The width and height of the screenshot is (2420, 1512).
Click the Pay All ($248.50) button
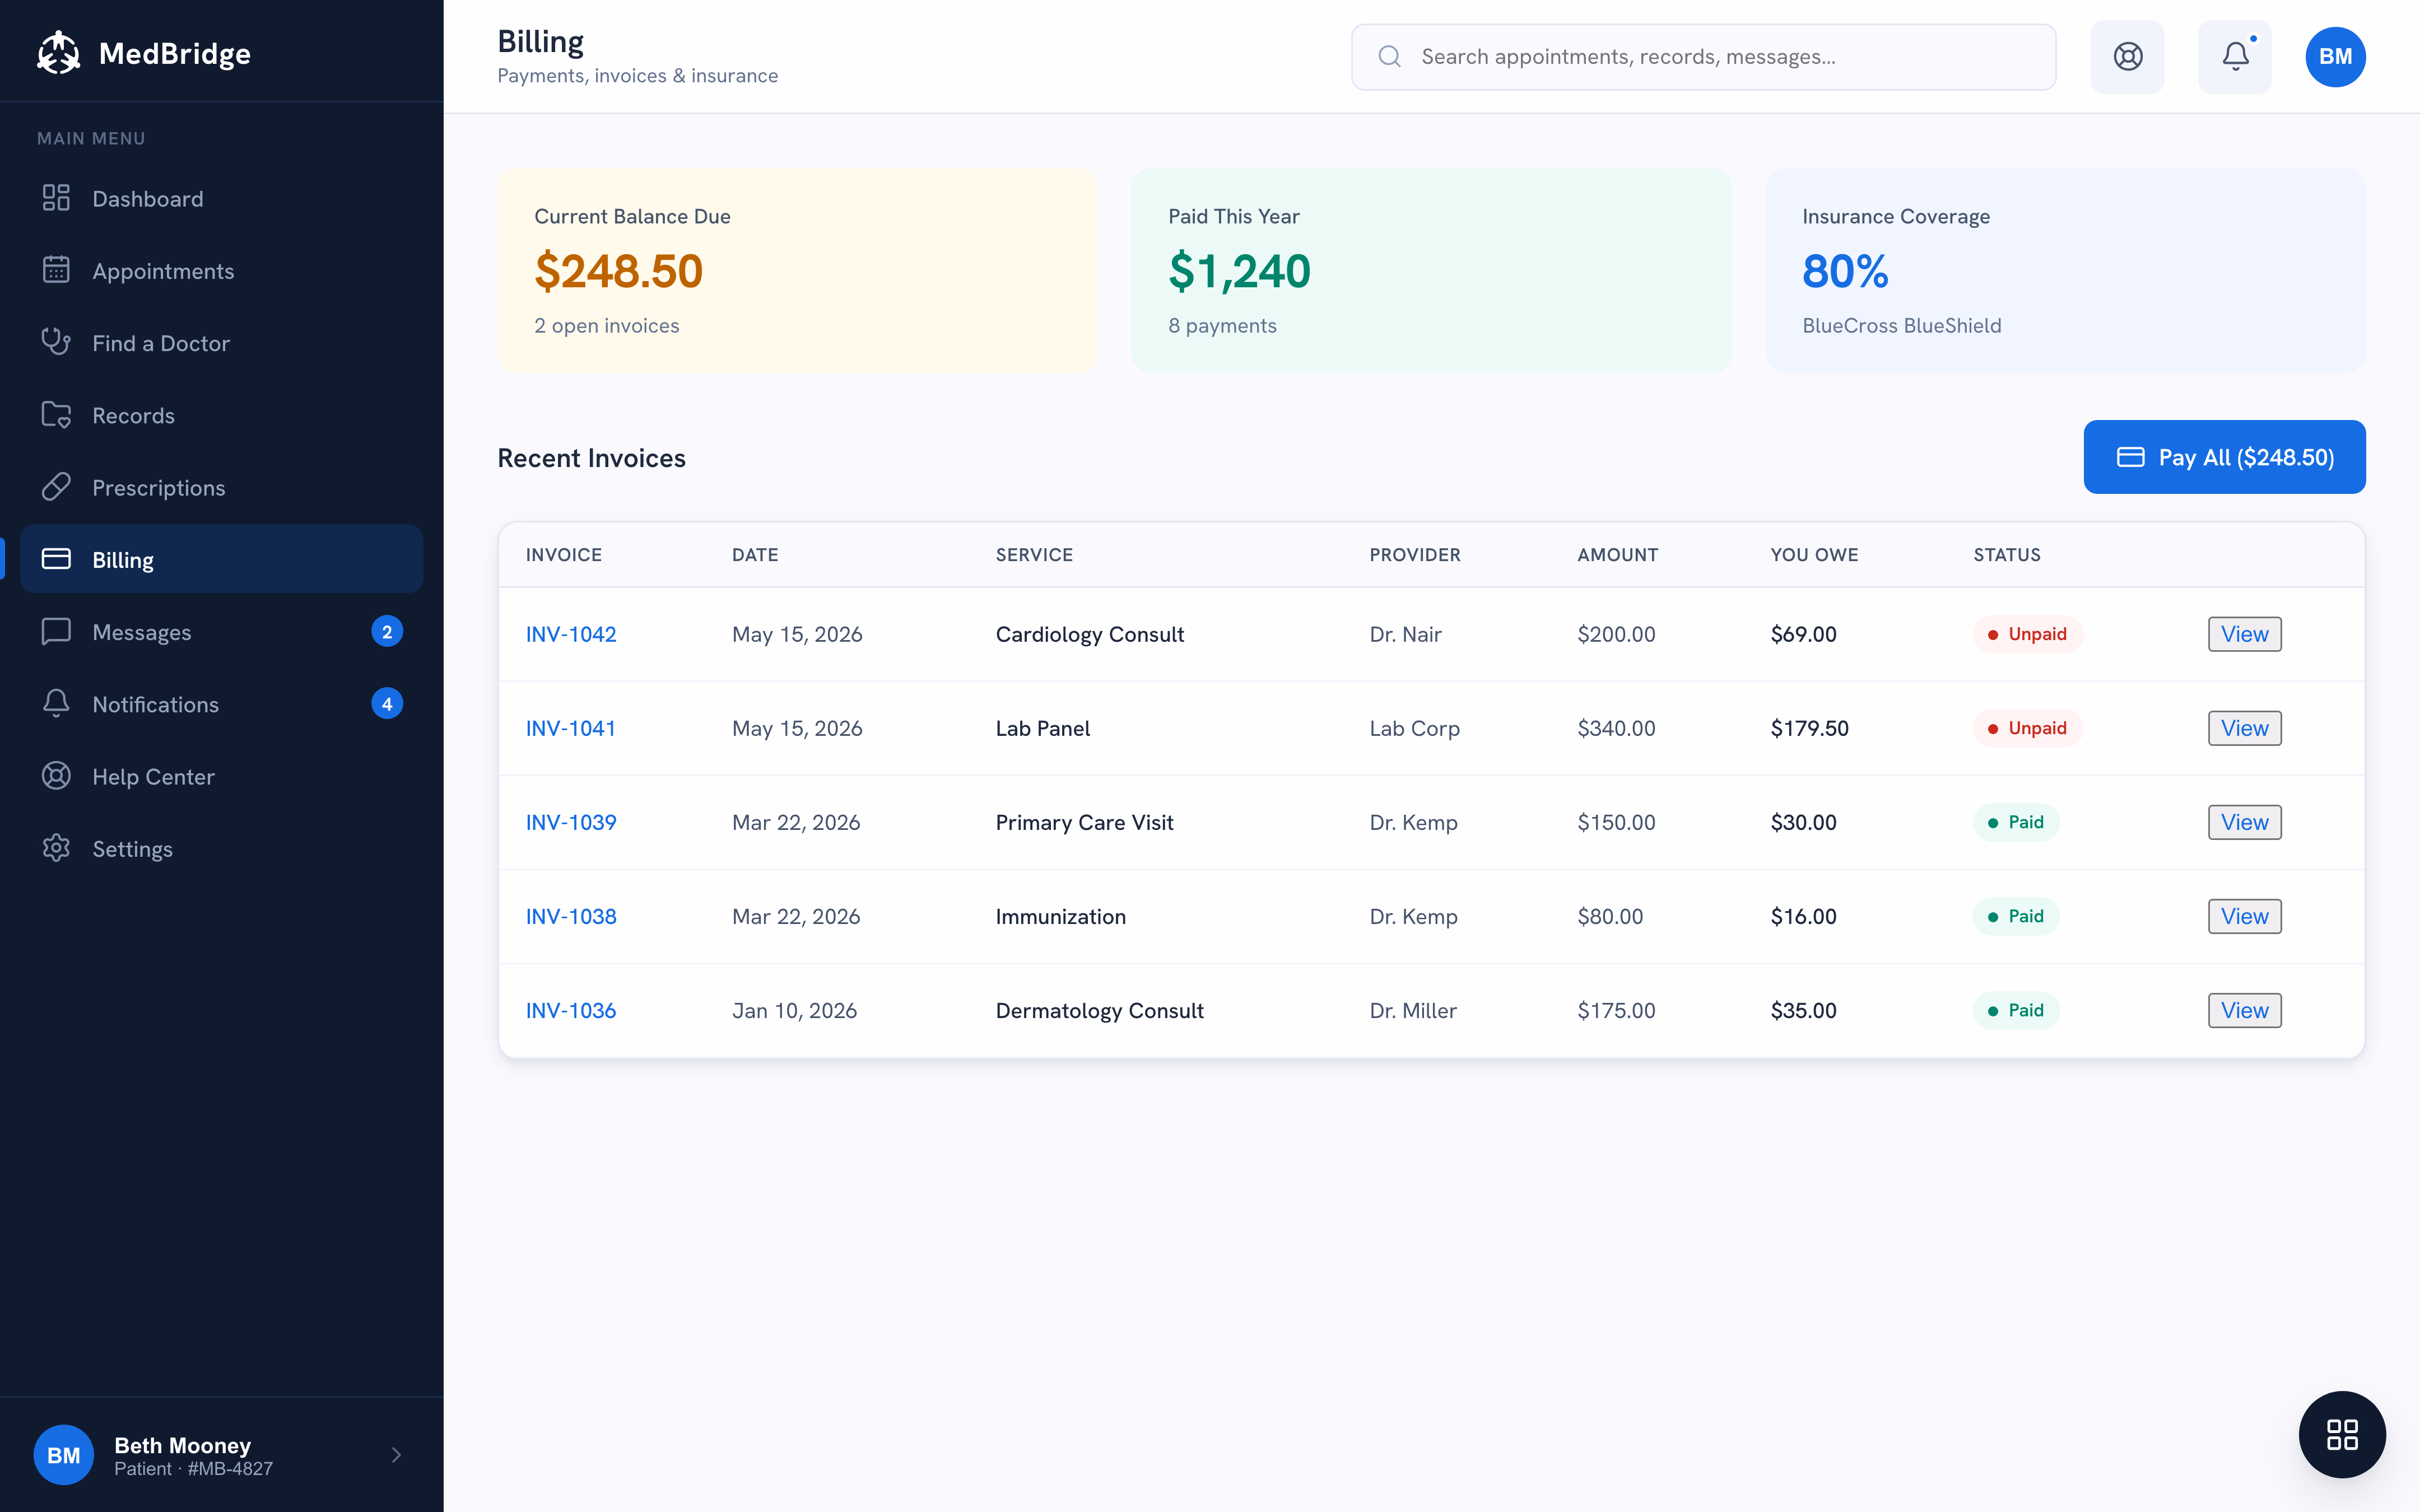point(2224,457)
